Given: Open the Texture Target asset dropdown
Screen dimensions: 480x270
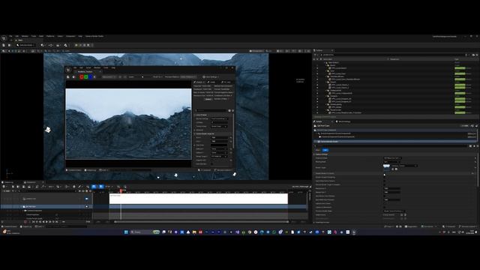Looking at the screenshot, I should tap(404, 166).
